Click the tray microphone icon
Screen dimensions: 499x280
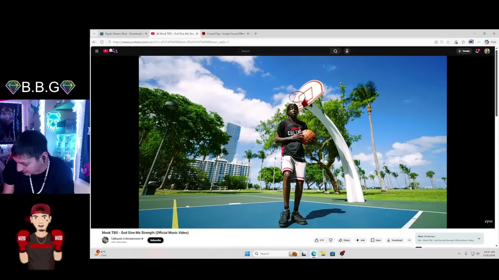click(x=466, y=254)
